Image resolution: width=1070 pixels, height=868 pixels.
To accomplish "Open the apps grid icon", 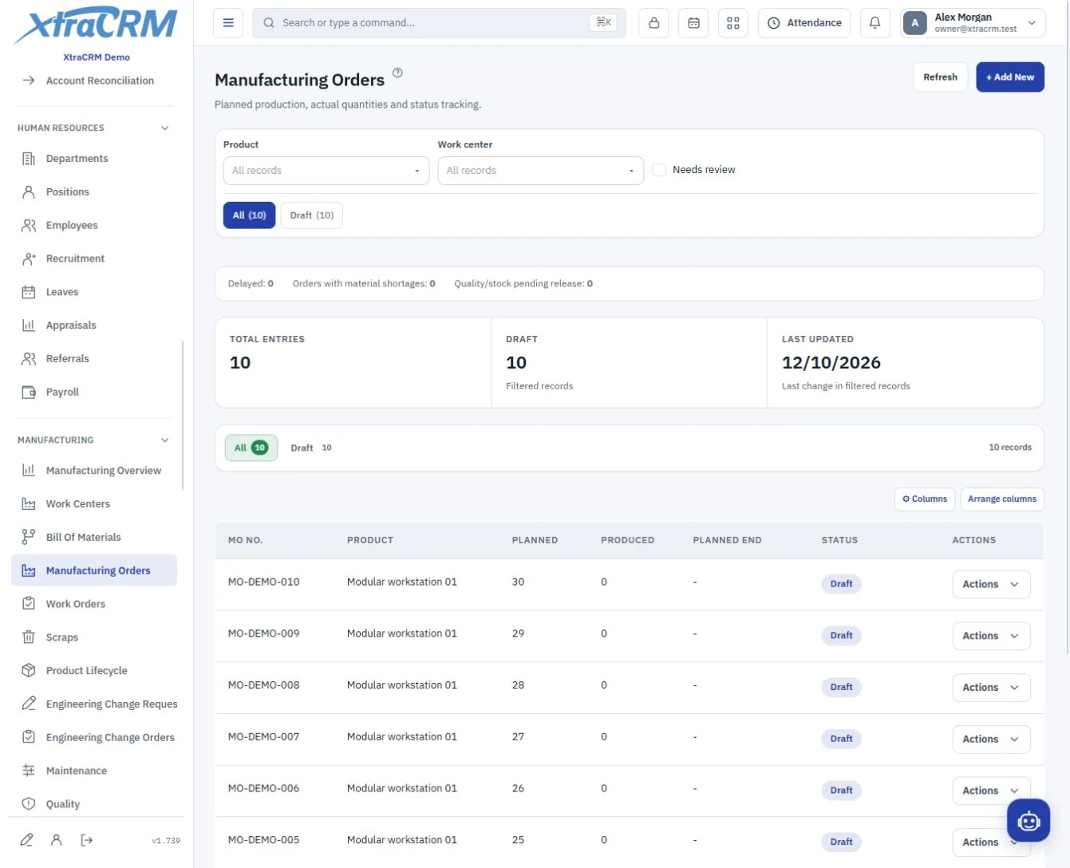I will point(733,23).
